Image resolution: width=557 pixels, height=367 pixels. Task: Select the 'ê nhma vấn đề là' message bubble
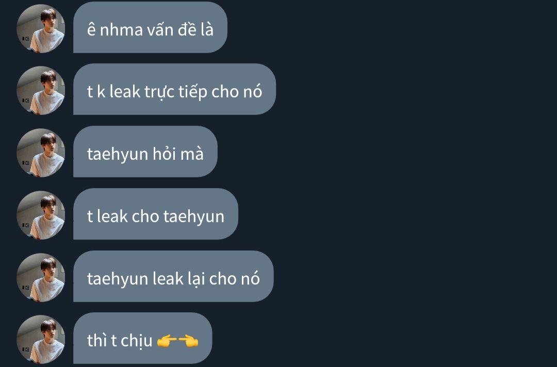click(x=150, y=27)
